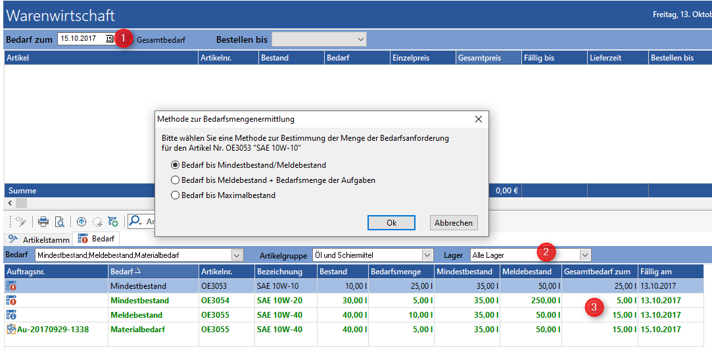
Task: Click cell OE3054
Action: 227,301
